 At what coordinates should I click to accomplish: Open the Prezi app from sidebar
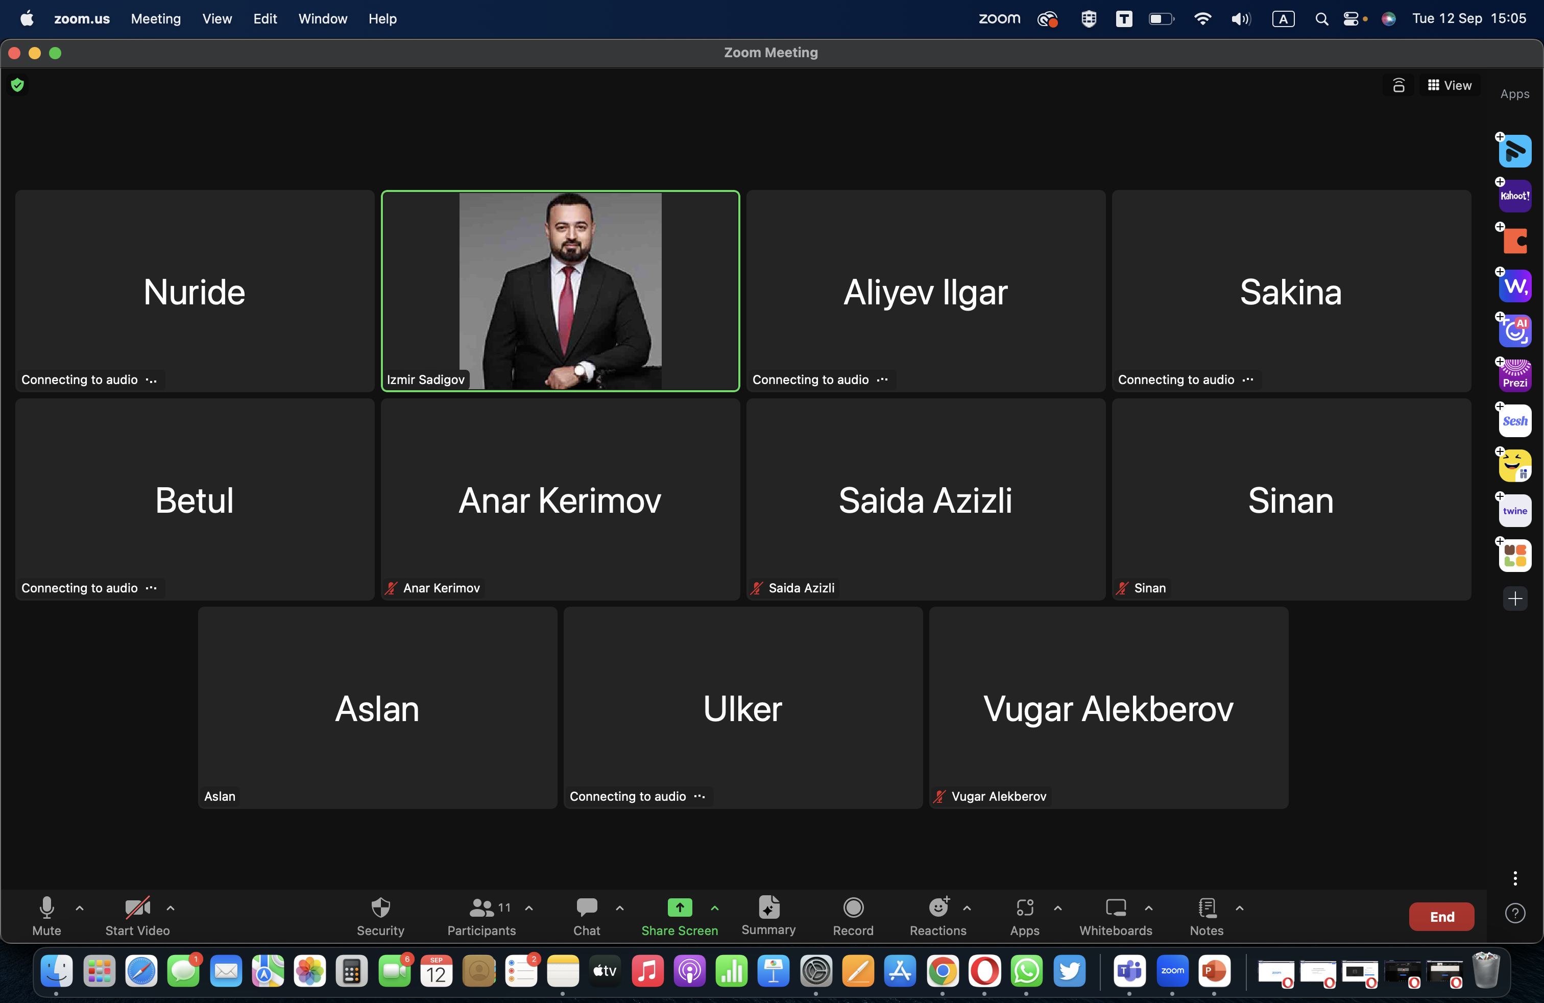(x=1515, y=376)
